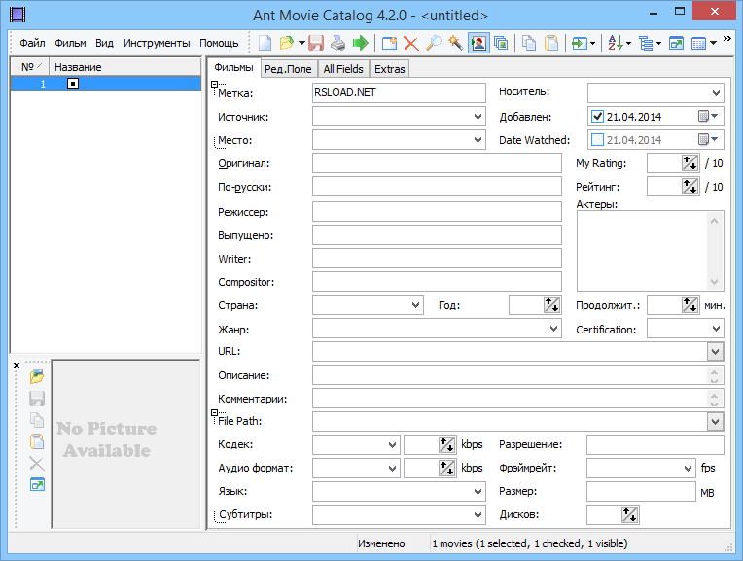Print the catalog with the printer icon
The image size is (743, 561).
[337, 43]
